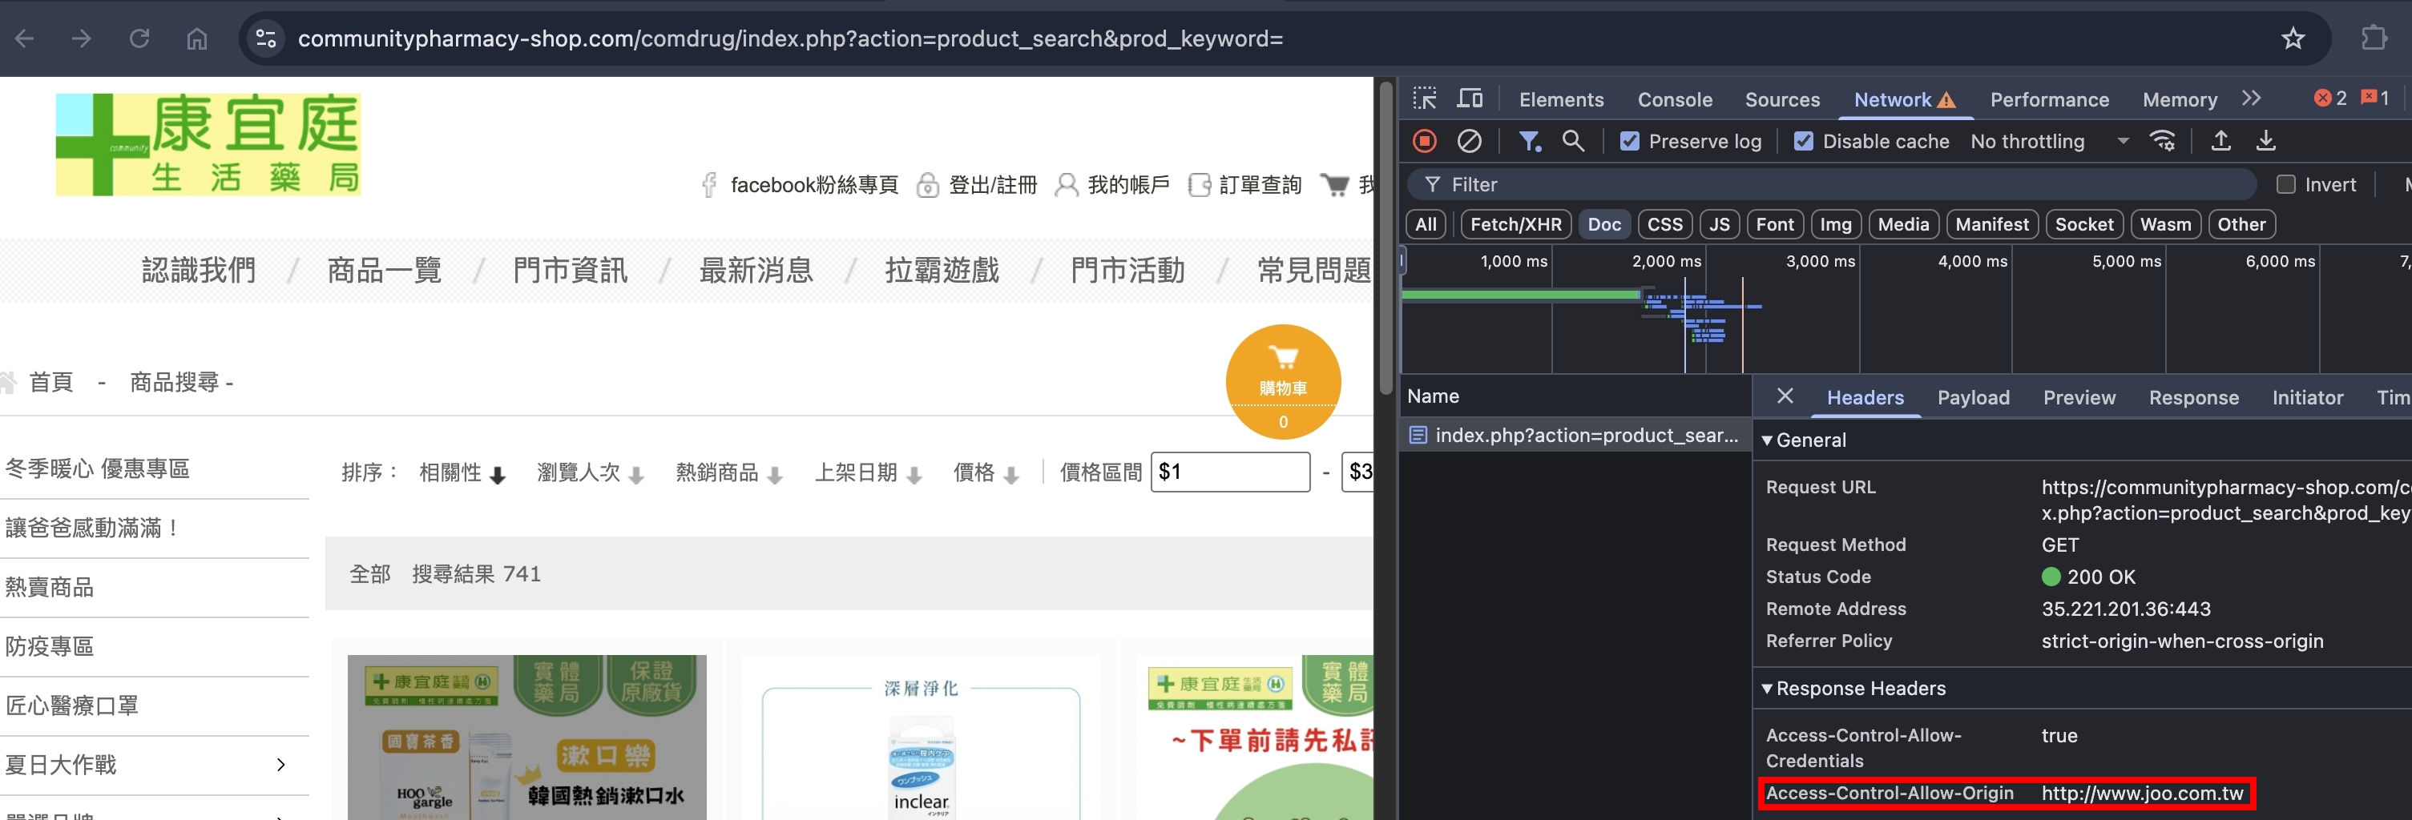Activate the DevTools element inspector icon
The width and height of the screenshot is (2412, 820).
click(1424, 98)
